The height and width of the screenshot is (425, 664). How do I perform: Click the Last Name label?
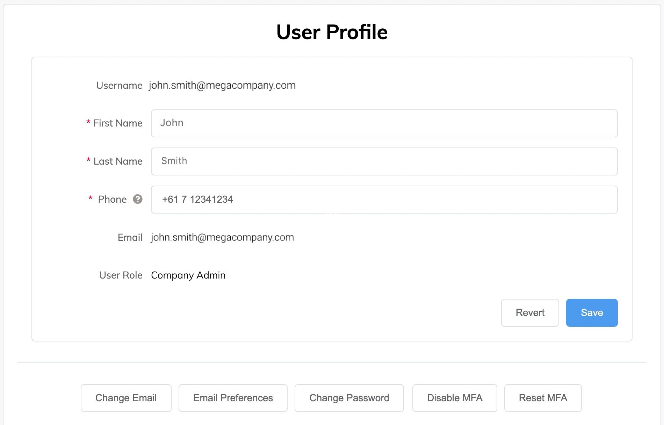tap(118, 161)
